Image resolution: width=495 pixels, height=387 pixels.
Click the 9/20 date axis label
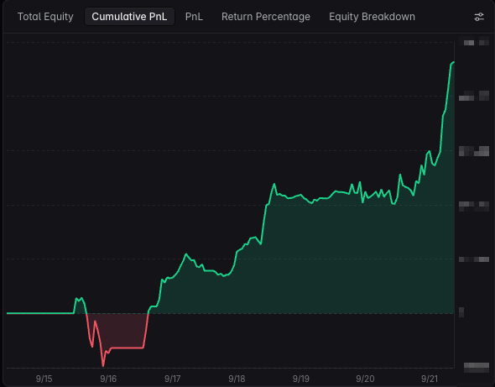pyautogui.click(x=365, y=379)
